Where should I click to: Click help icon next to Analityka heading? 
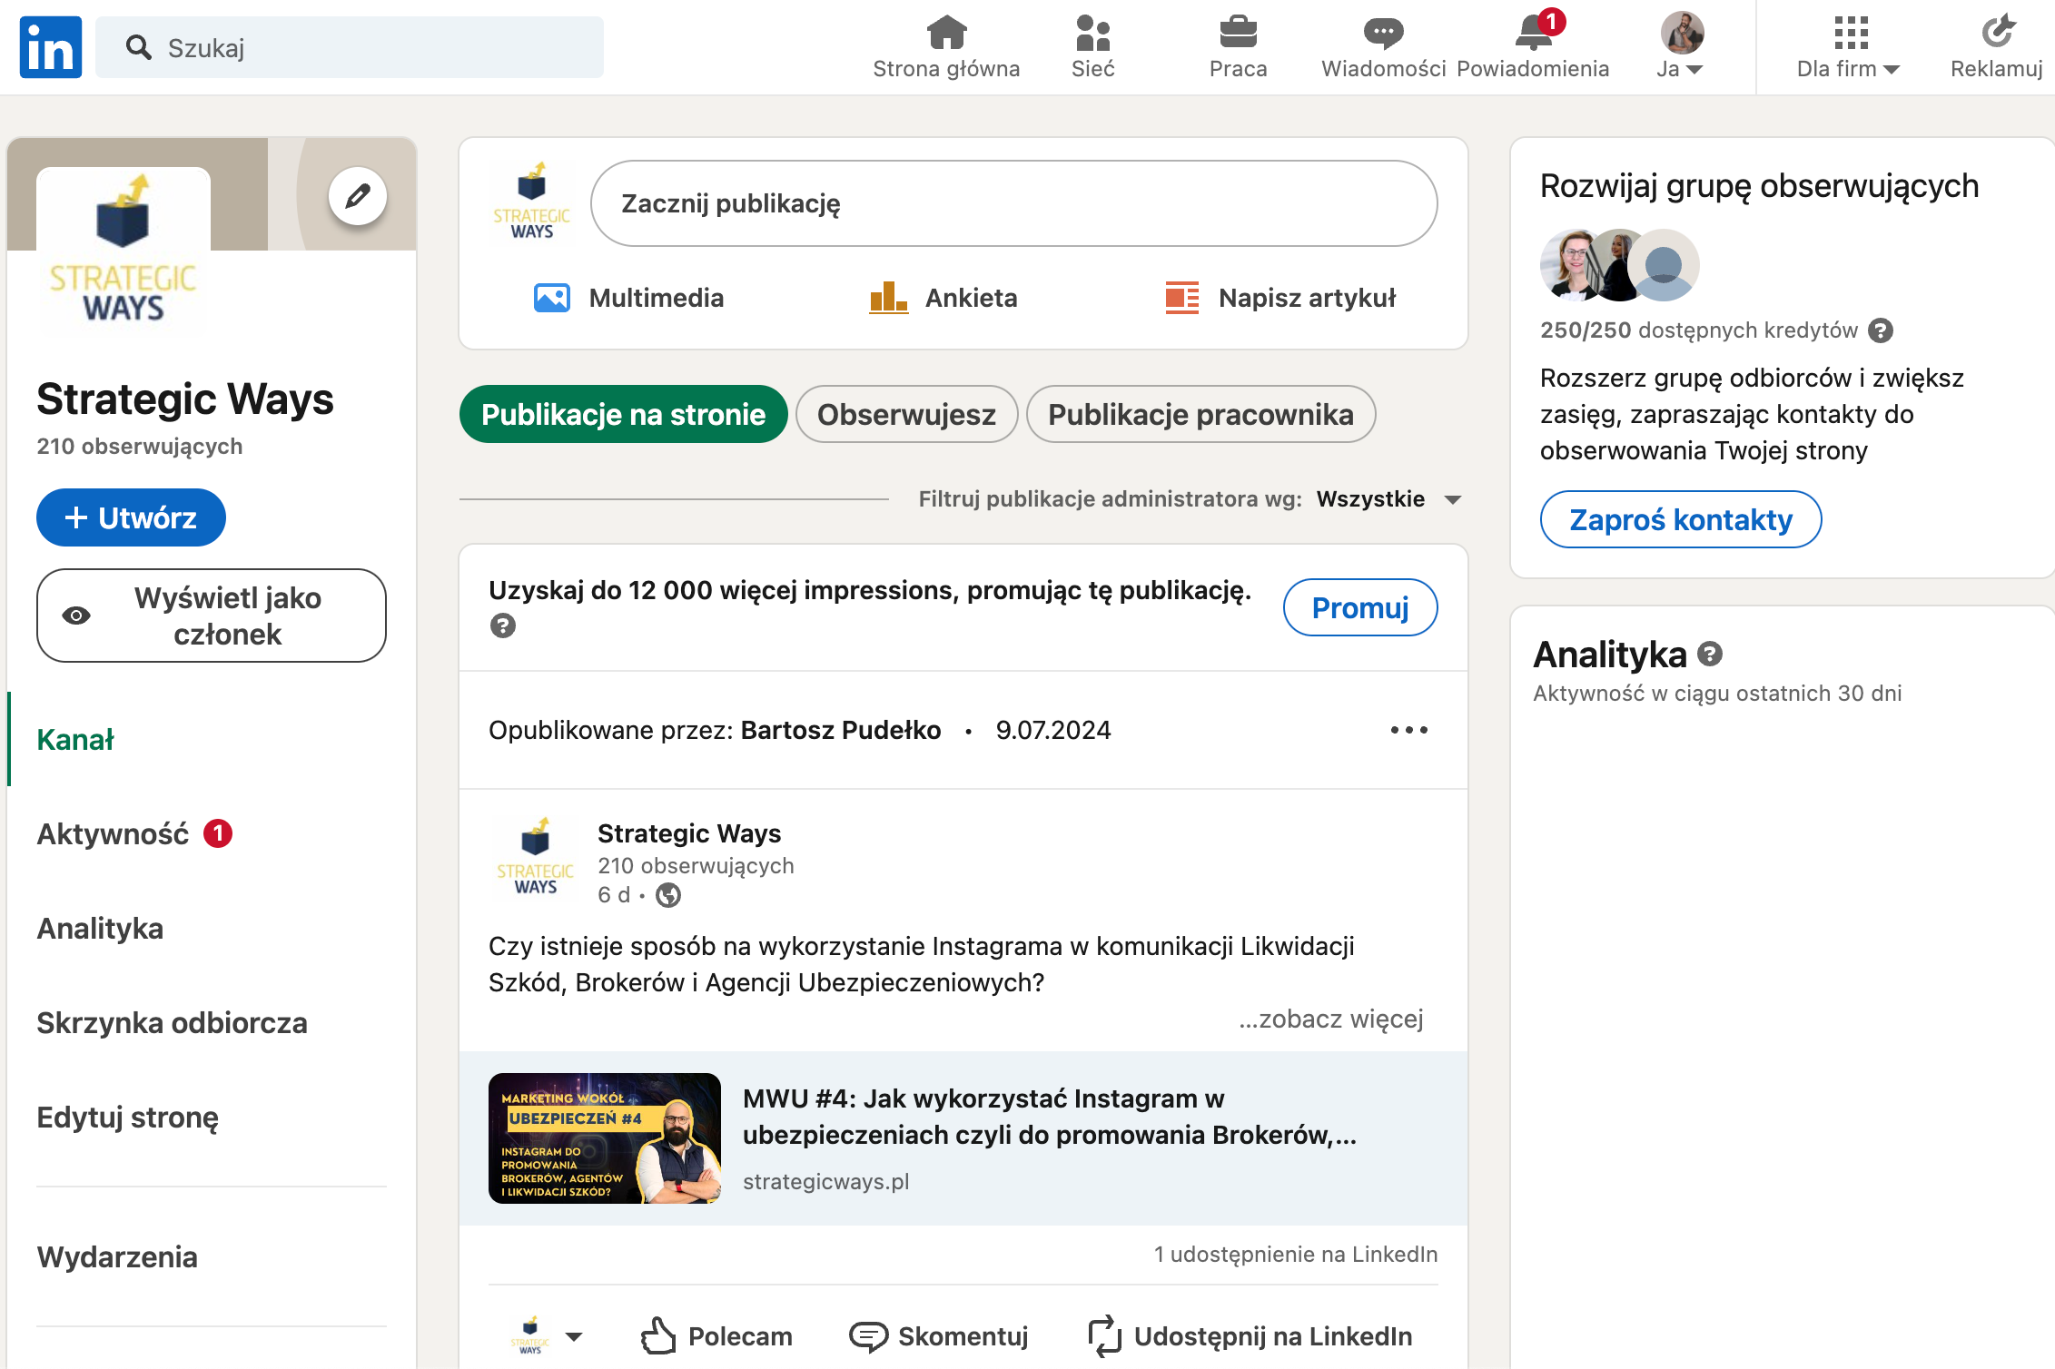coord(1710,654)
